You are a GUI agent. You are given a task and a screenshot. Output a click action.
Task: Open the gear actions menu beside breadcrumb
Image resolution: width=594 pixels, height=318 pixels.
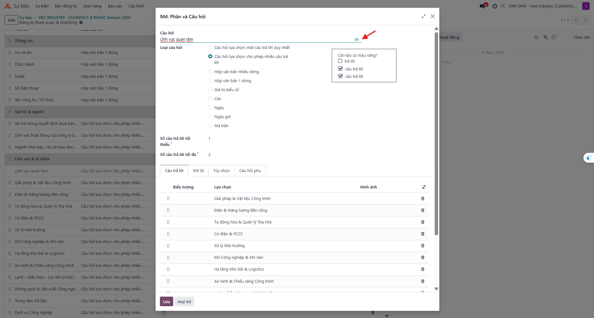81,23
